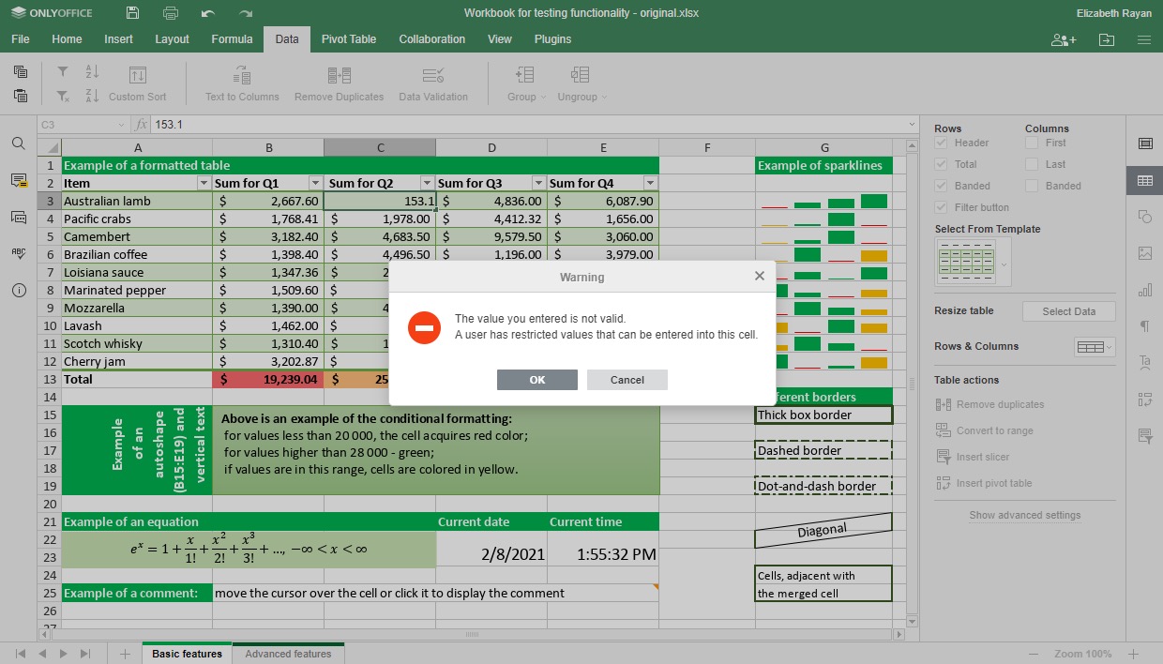This screenshot has height=664, width=1163.
Task: Expand the Select From Template dropdown
Action: point(1004,264)
